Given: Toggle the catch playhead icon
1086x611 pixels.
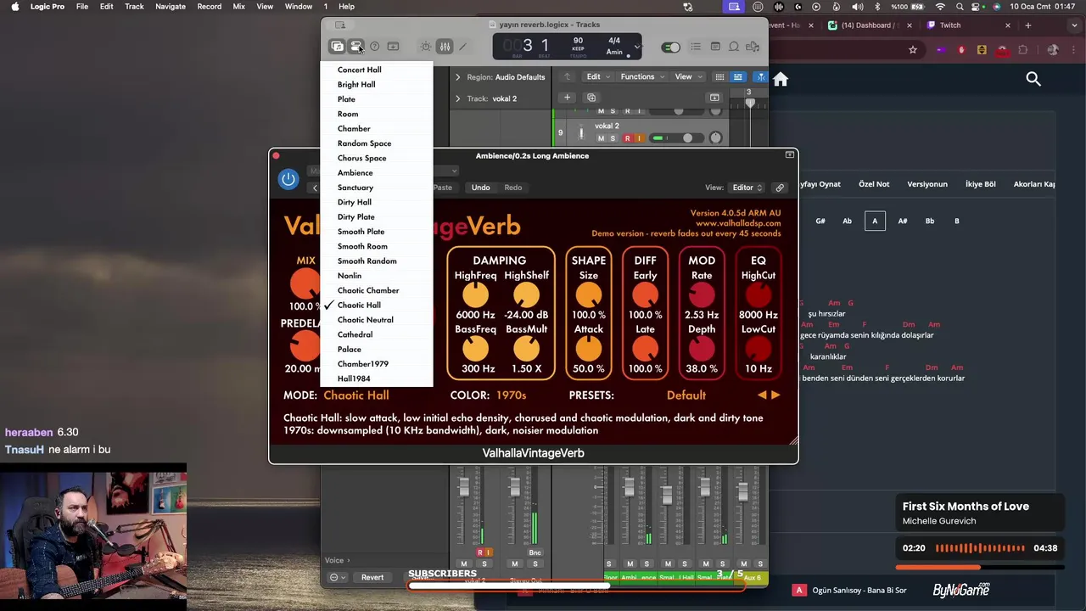Looking at the screenshot, I should (760, 77).
